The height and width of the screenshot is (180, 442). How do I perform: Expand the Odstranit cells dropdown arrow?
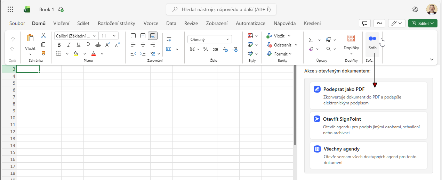click(296, 45)
